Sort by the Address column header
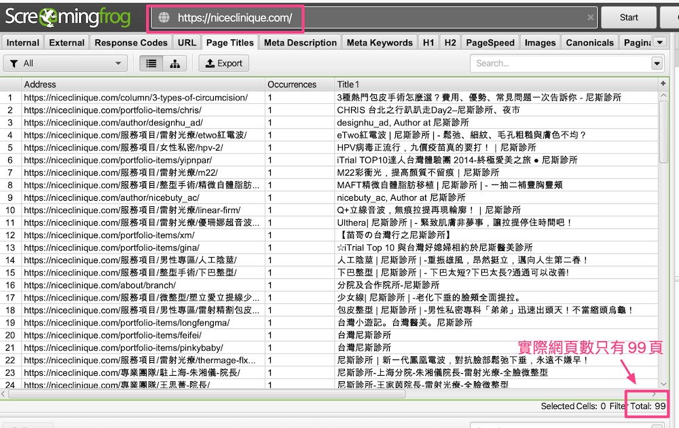Image resolution: width=679 pixels, height=428 pixels. [x=143, y=84]
